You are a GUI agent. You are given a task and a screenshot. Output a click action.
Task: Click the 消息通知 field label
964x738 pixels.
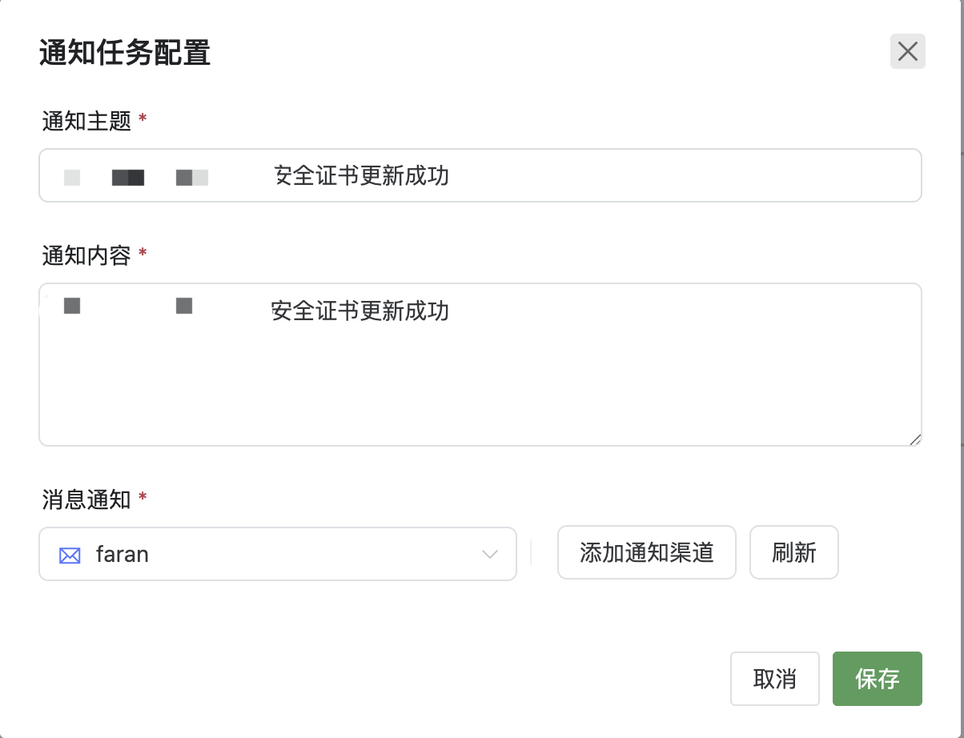[86, 499]
